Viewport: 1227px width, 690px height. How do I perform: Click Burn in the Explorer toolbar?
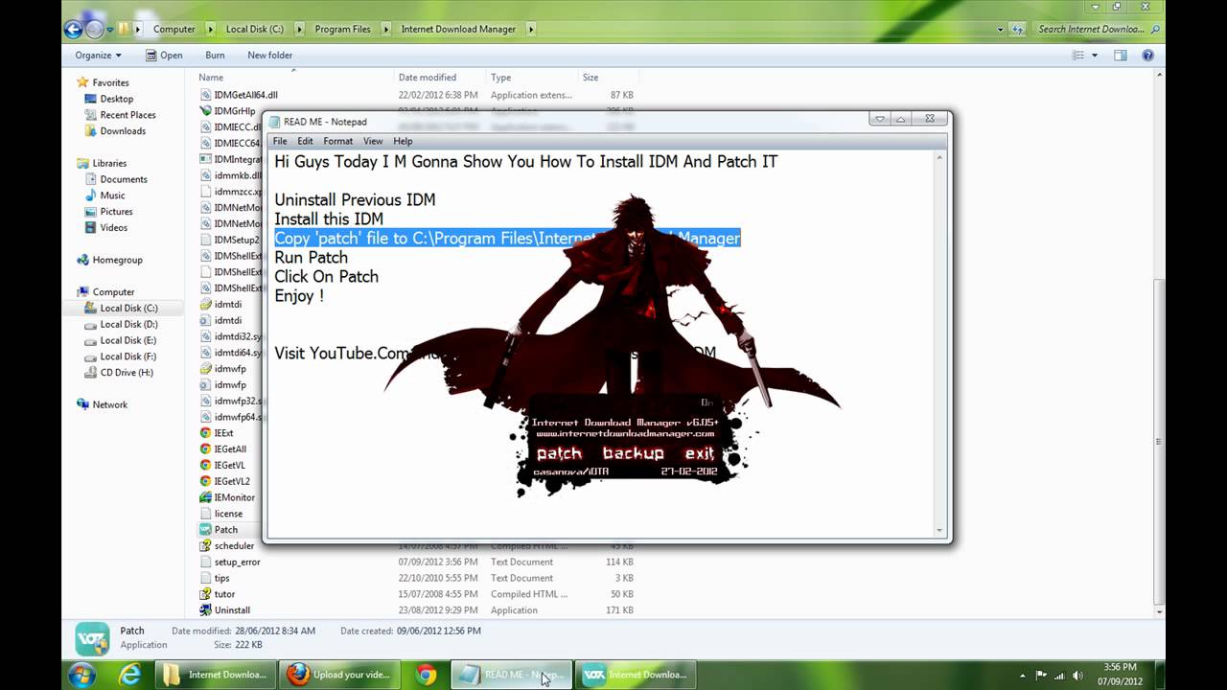215,56
